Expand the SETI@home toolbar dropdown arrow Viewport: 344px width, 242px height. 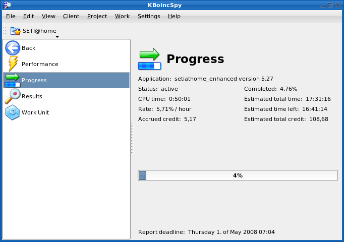58,37
